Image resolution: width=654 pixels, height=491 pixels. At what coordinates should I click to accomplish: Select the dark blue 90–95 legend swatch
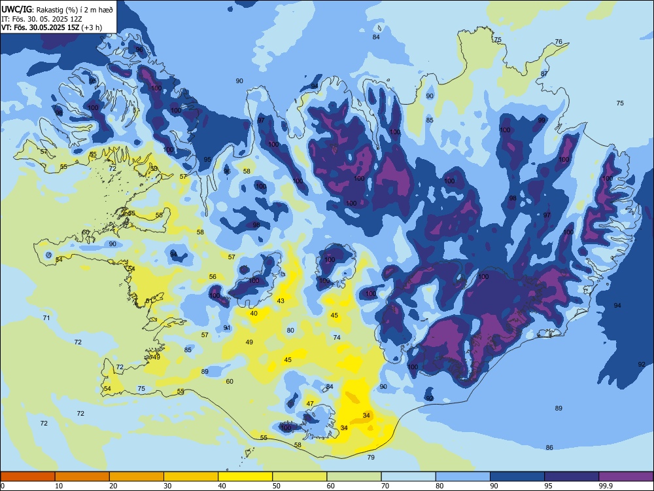517,477
